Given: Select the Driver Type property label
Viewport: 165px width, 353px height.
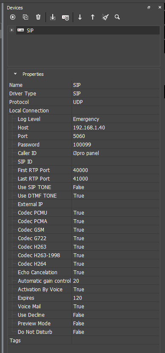Looking at the screenshot, I should point(23,94).
